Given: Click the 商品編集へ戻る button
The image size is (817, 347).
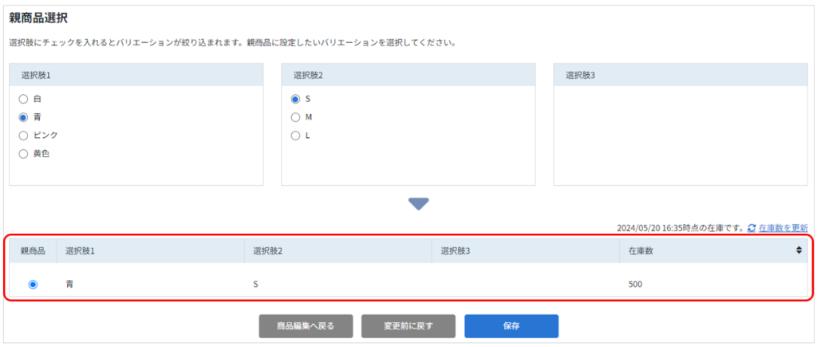Looking at the screenshot, I should (306, 326).
